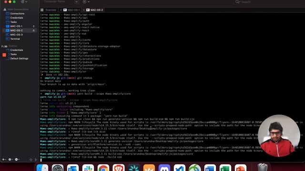This screenshot has height=171, width=305.
Task: Click the star favorites icon at sidebar bottom
Action: click(30, 160)
